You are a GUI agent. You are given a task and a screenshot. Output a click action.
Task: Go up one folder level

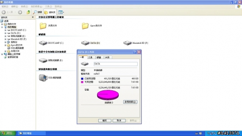28,12
